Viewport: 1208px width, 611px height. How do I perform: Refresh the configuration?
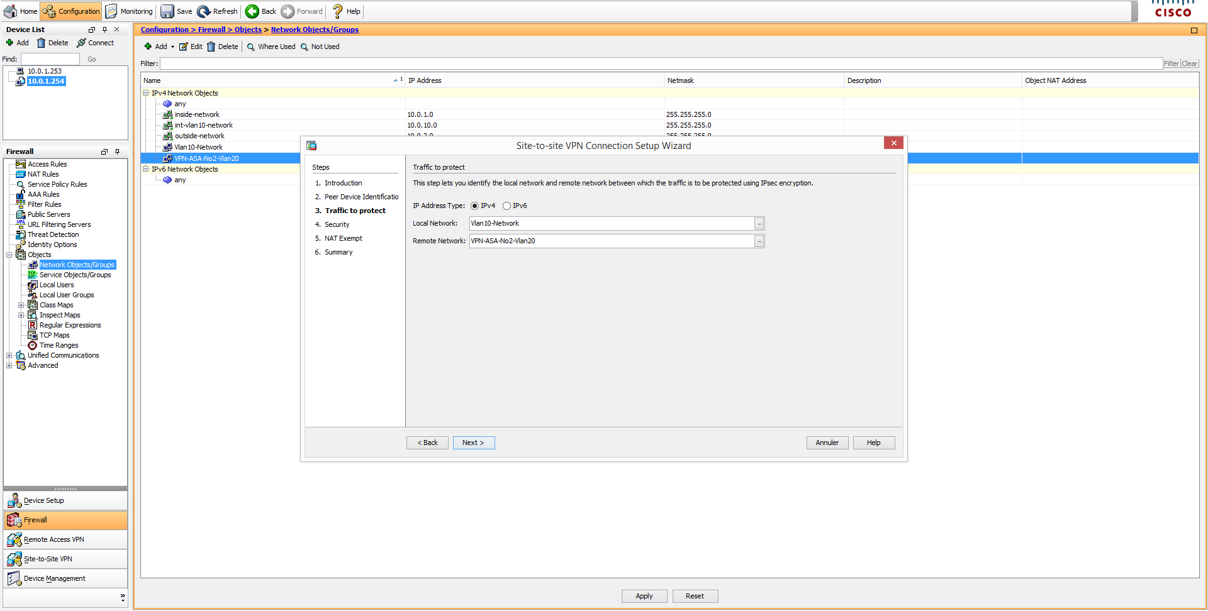tap(218, 11)
